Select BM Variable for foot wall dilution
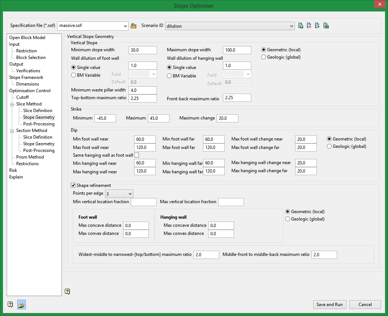Viewport: 388px width, 316px height. 74,75
